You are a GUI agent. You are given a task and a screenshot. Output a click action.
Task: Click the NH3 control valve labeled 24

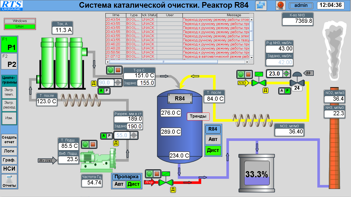tap(297, 82)
